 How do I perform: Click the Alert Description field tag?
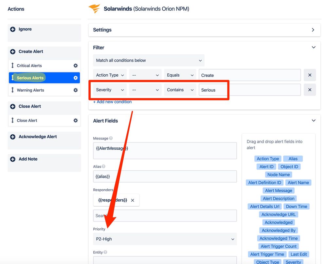tap(279, 198)
